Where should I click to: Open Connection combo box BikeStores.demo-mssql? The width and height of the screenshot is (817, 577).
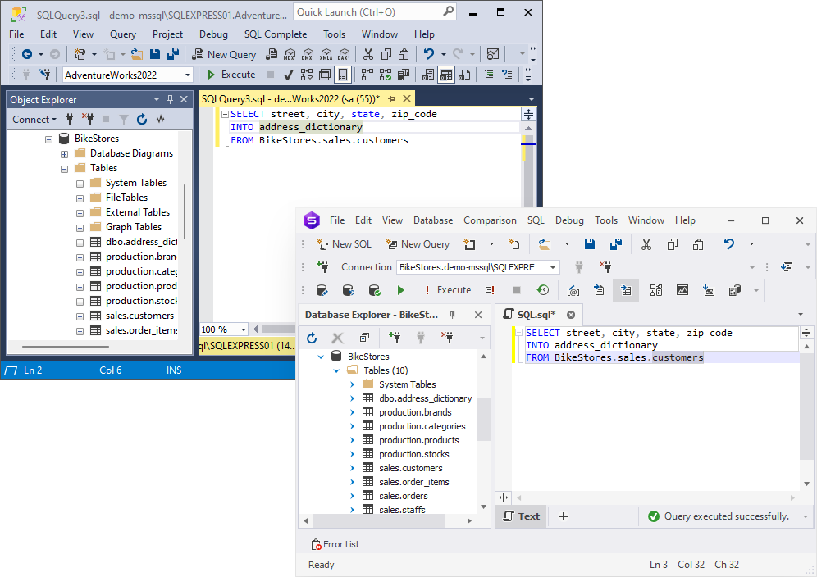[x=477, y=267]
